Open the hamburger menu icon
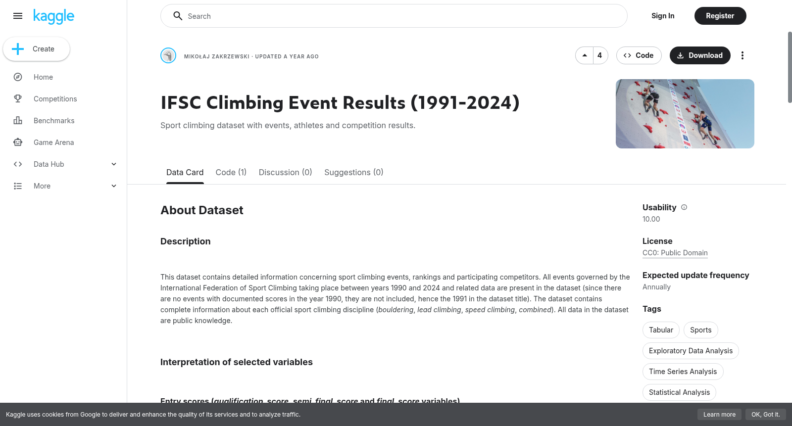 18,16
